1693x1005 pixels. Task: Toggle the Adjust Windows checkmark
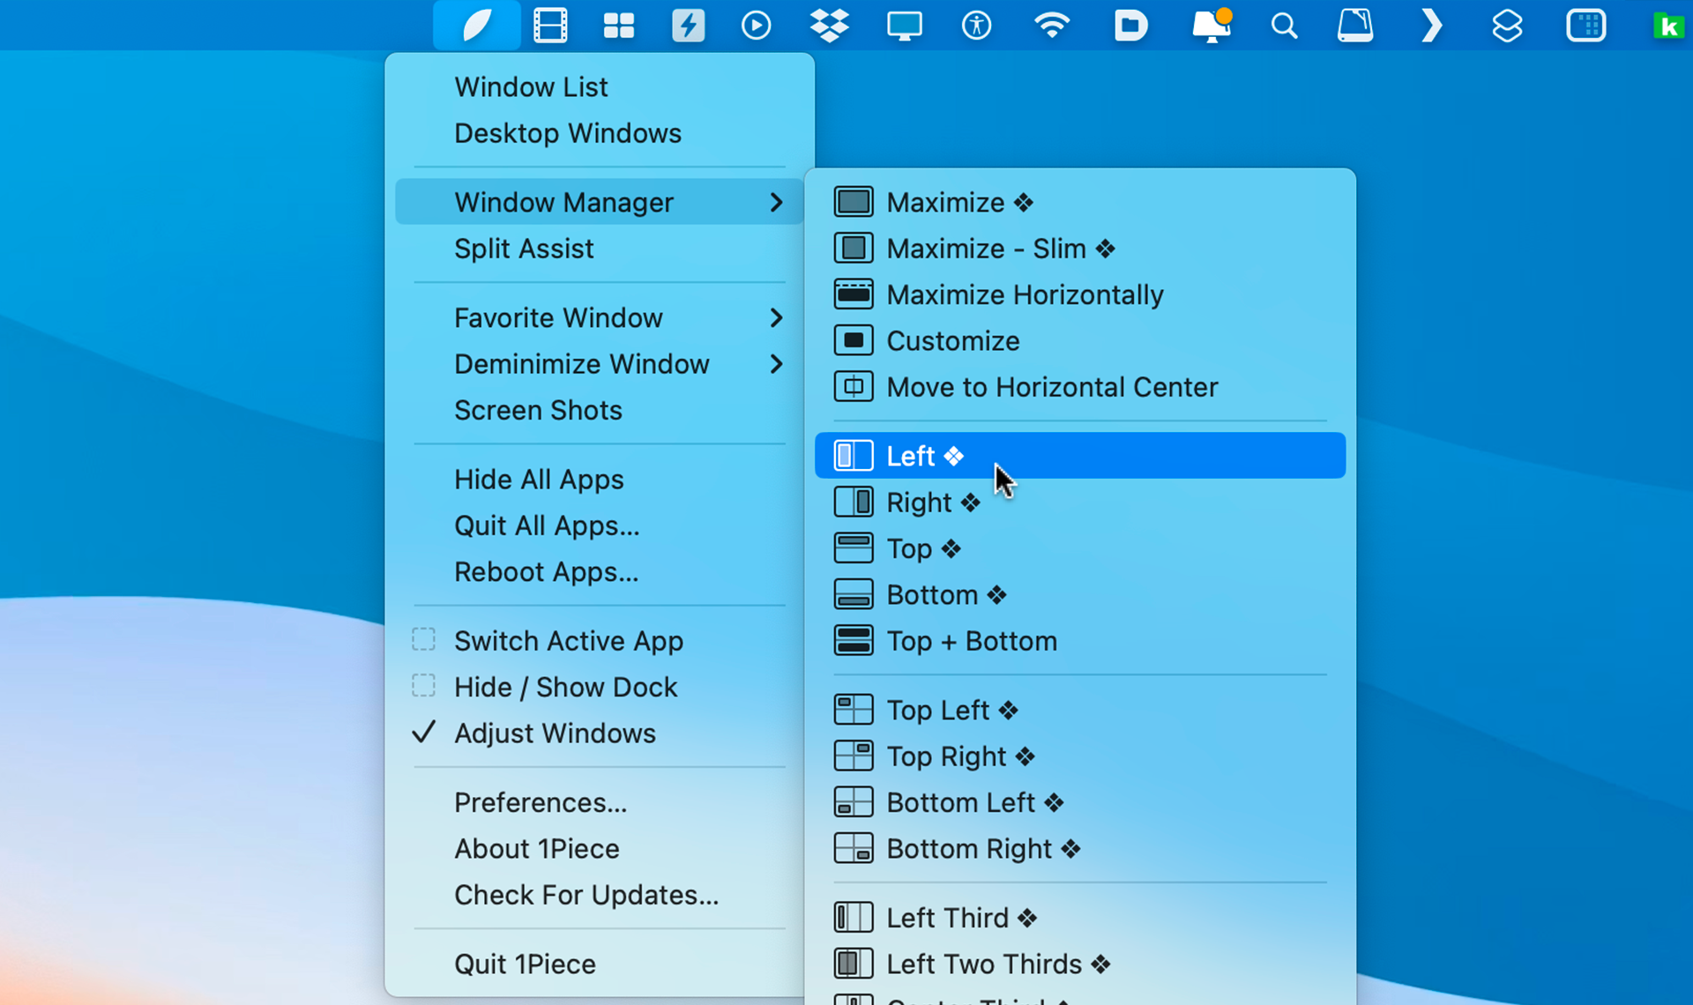(x=554, y=733)
